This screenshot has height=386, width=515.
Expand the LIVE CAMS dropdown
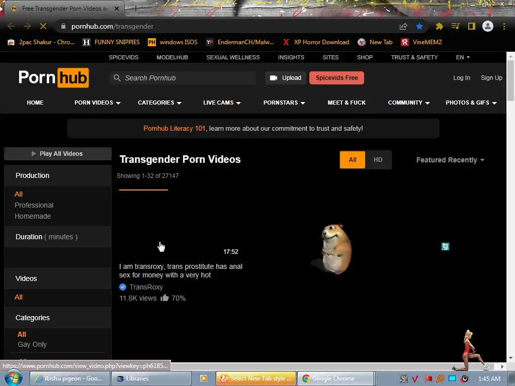tap(222, 103)
